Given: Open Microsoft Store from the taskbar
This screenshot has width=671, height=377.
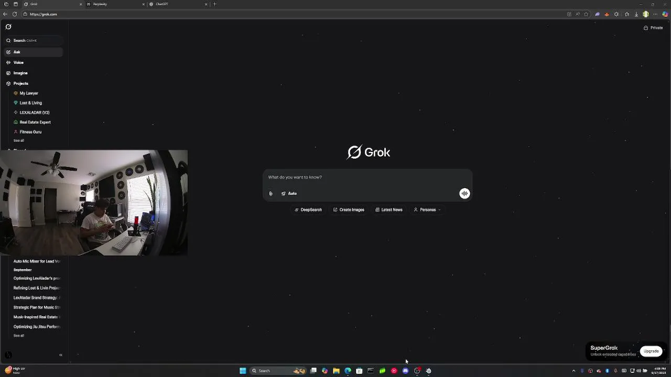Looking at the screenshot, I should 359,371.
